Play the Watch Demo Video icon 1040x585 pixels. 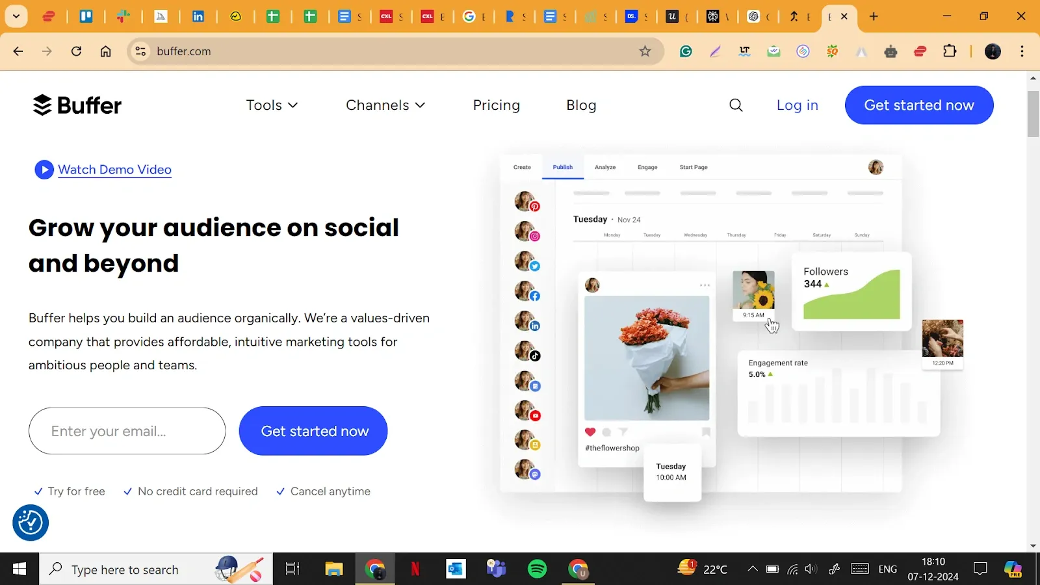pyautogui.click(x=44, y=170)
